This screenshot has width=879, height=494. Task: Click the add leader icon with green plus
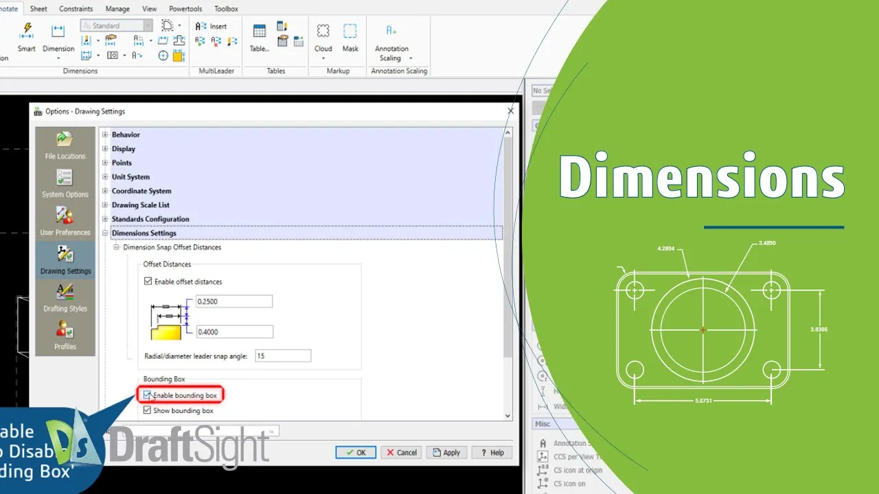click(200, 41)
